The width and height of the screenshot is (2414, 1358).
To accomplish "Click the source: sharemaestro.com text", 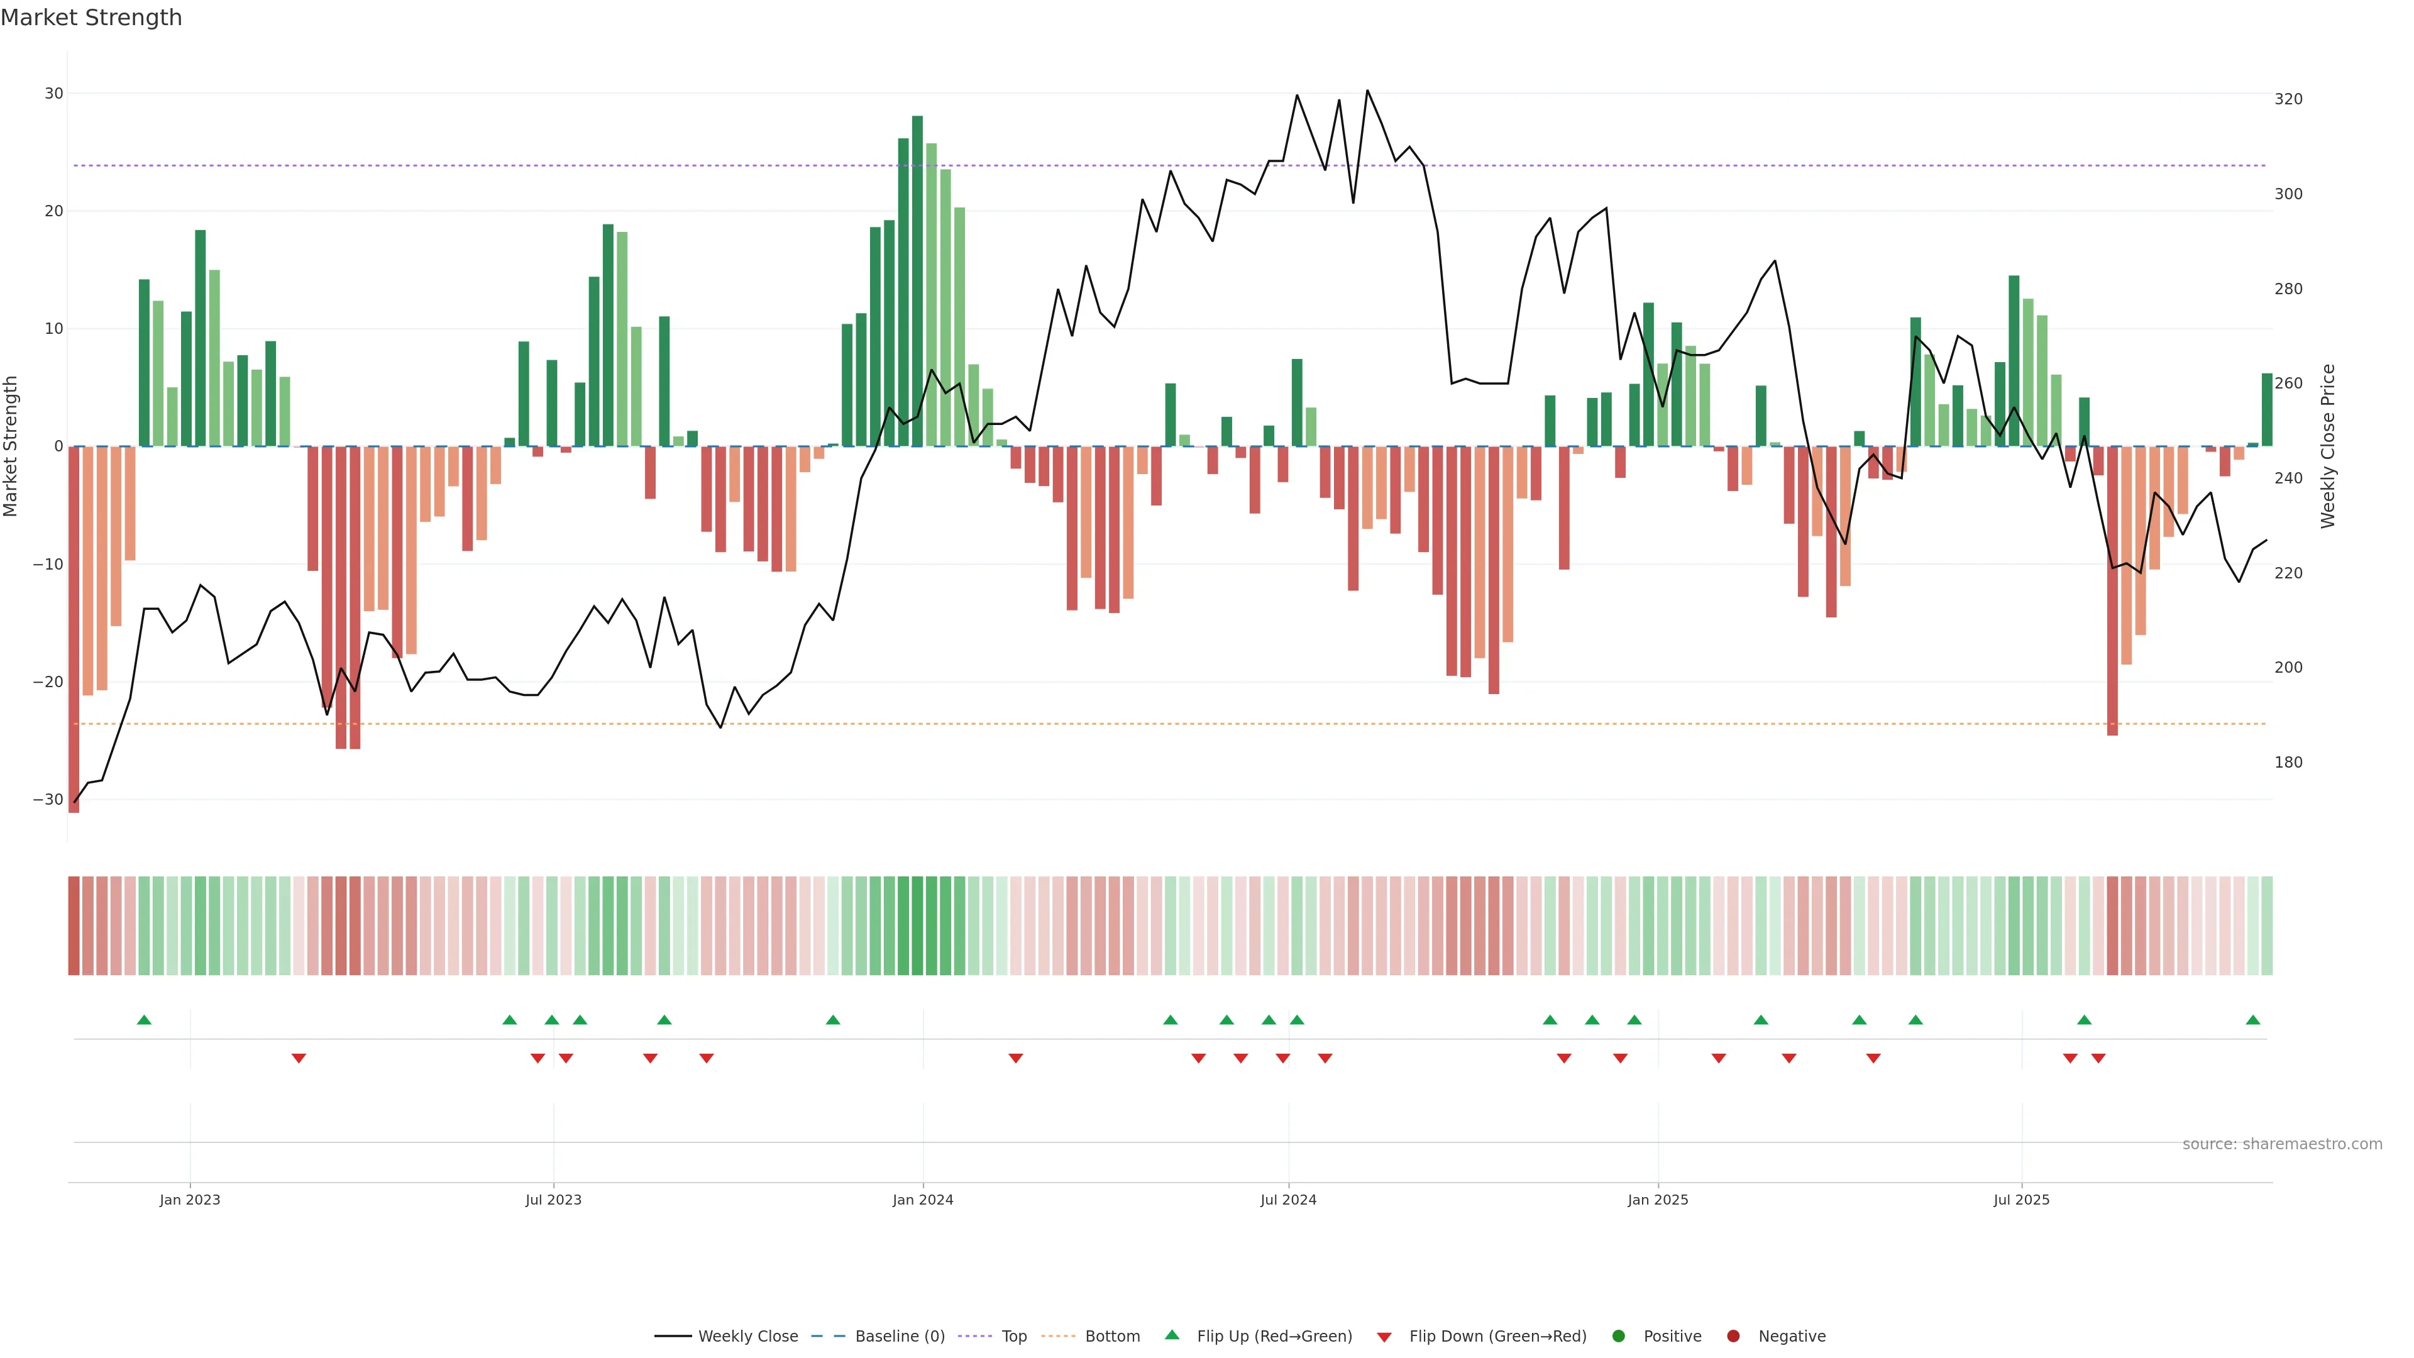I will 2282,1144.
